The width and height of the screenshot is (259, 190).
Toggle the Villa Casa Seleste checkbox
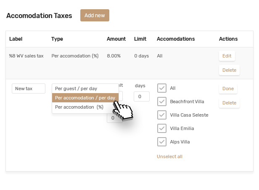pyautogui.click(x=162, y=115)
